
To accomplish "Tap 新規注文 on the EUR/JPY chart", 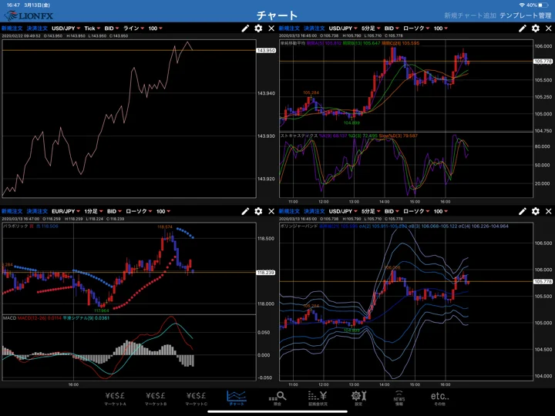I will 12,211.
